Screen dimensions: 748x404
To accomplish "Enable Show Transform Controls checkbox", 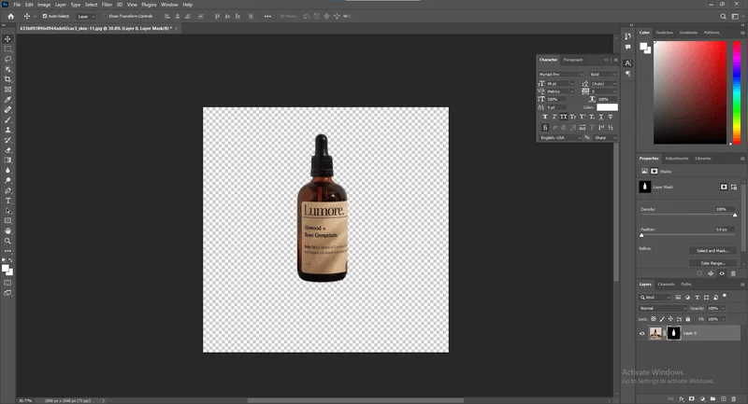I will [105, 16].
